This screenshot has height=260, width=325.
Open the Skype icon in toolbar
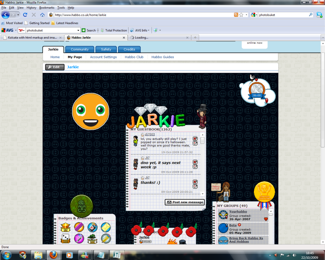[x=319, y=15]
